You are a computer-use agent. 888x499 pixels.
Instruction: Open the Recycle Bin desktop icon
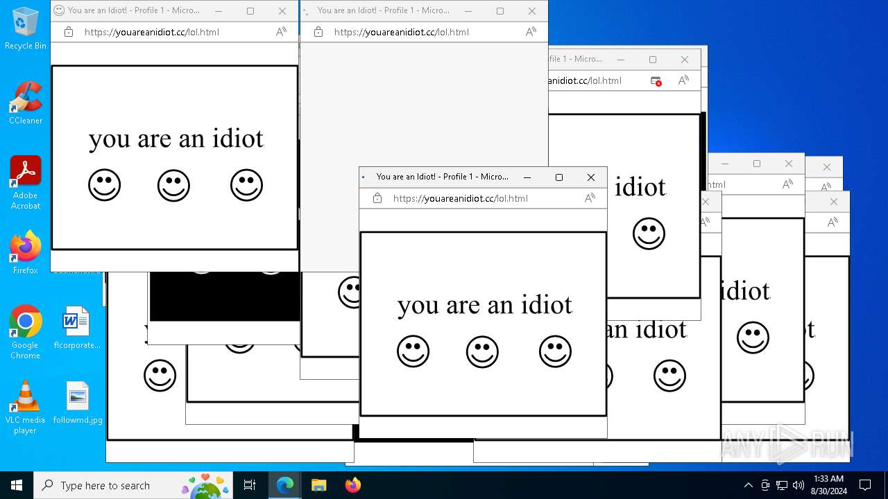(26, 28)
